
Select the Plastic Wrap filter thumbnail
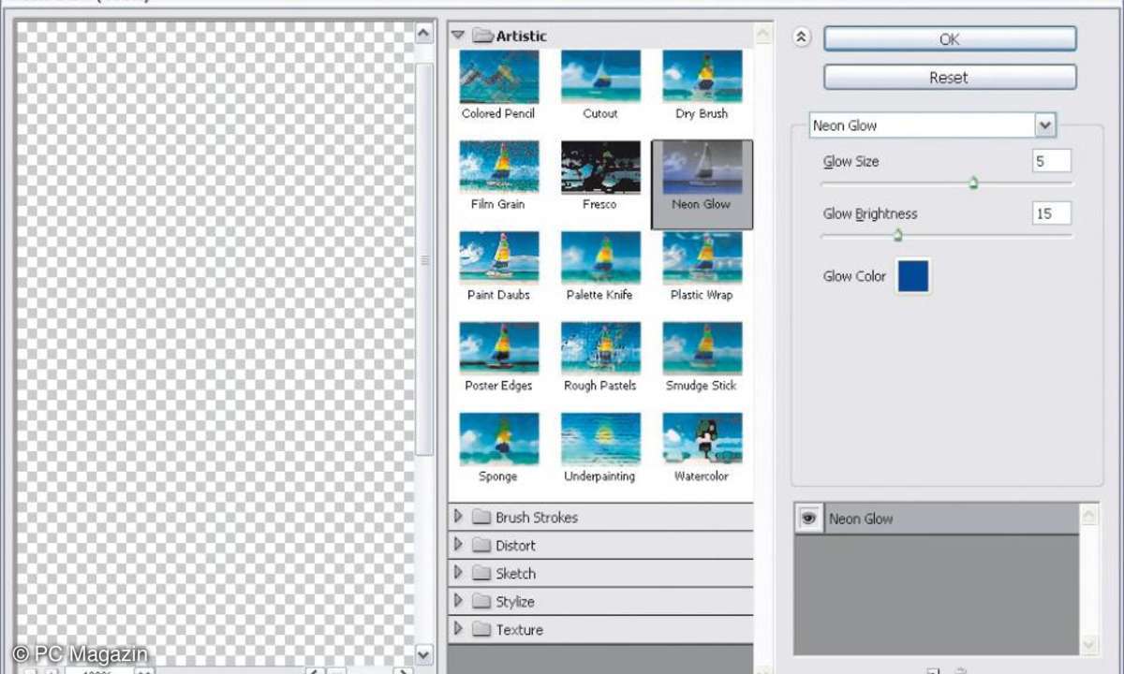point(702,258)
